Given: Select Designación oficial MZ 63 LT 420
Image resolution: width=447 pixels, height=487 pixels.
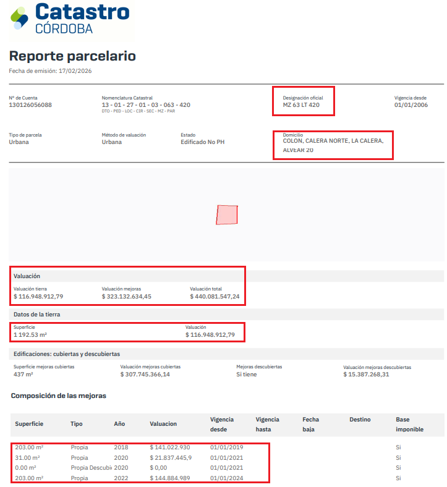Looking at the screenshot, I should pos(301,105).
